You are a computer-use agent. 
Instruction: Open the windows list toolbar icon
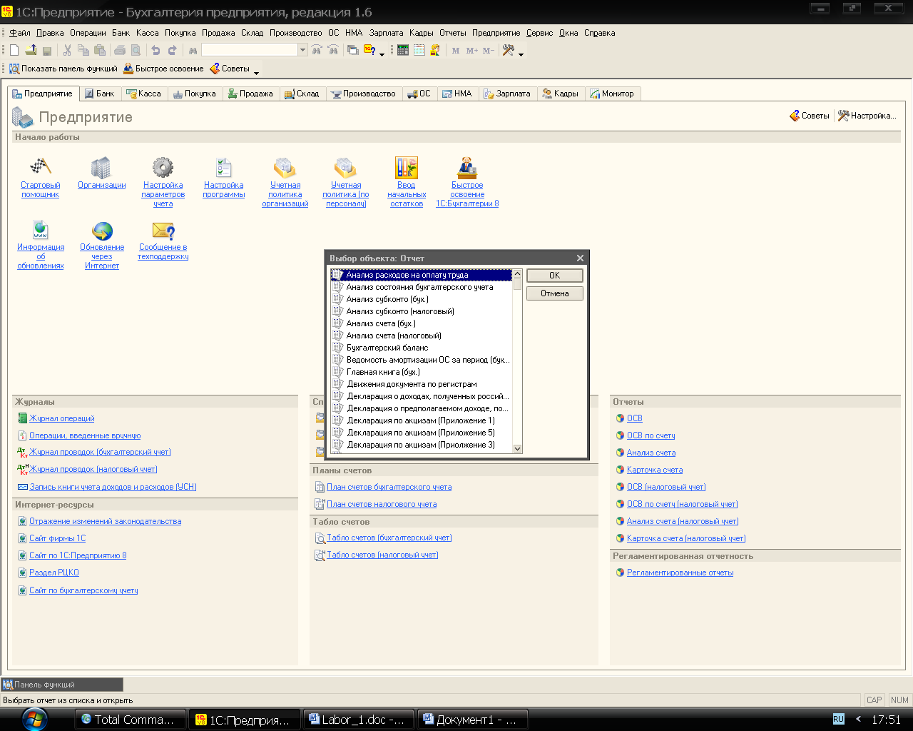352,50
